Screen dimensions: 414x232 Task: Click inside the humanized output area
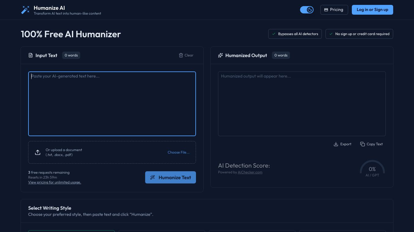302,104
